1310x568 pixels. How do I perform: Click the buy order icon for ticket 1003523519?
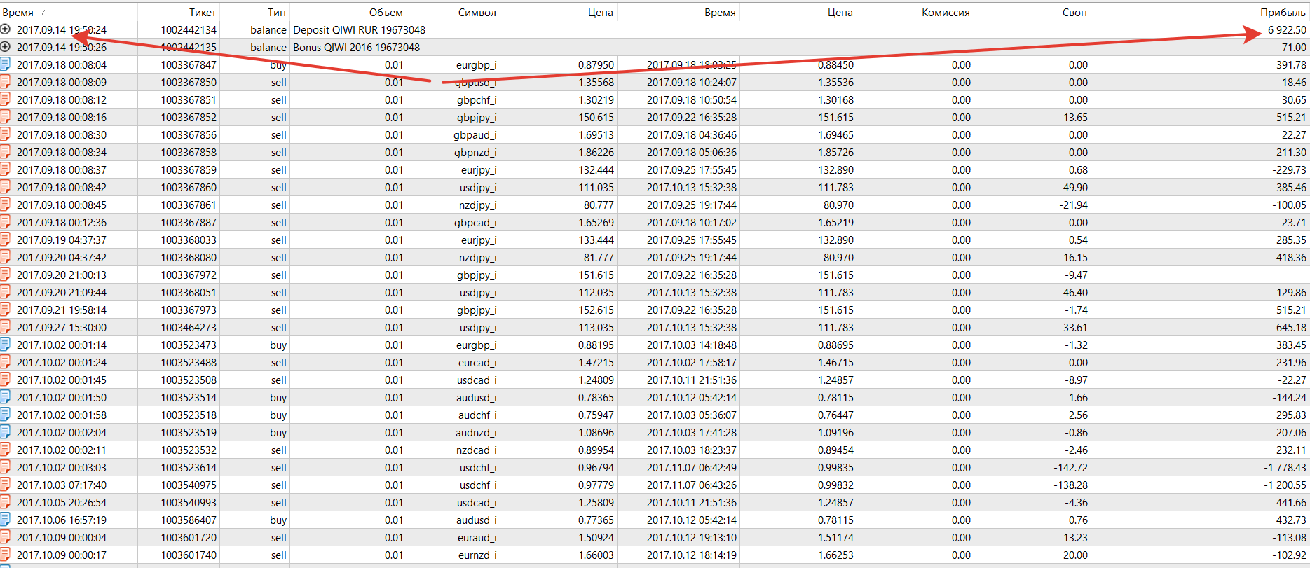tap(5, 432)
